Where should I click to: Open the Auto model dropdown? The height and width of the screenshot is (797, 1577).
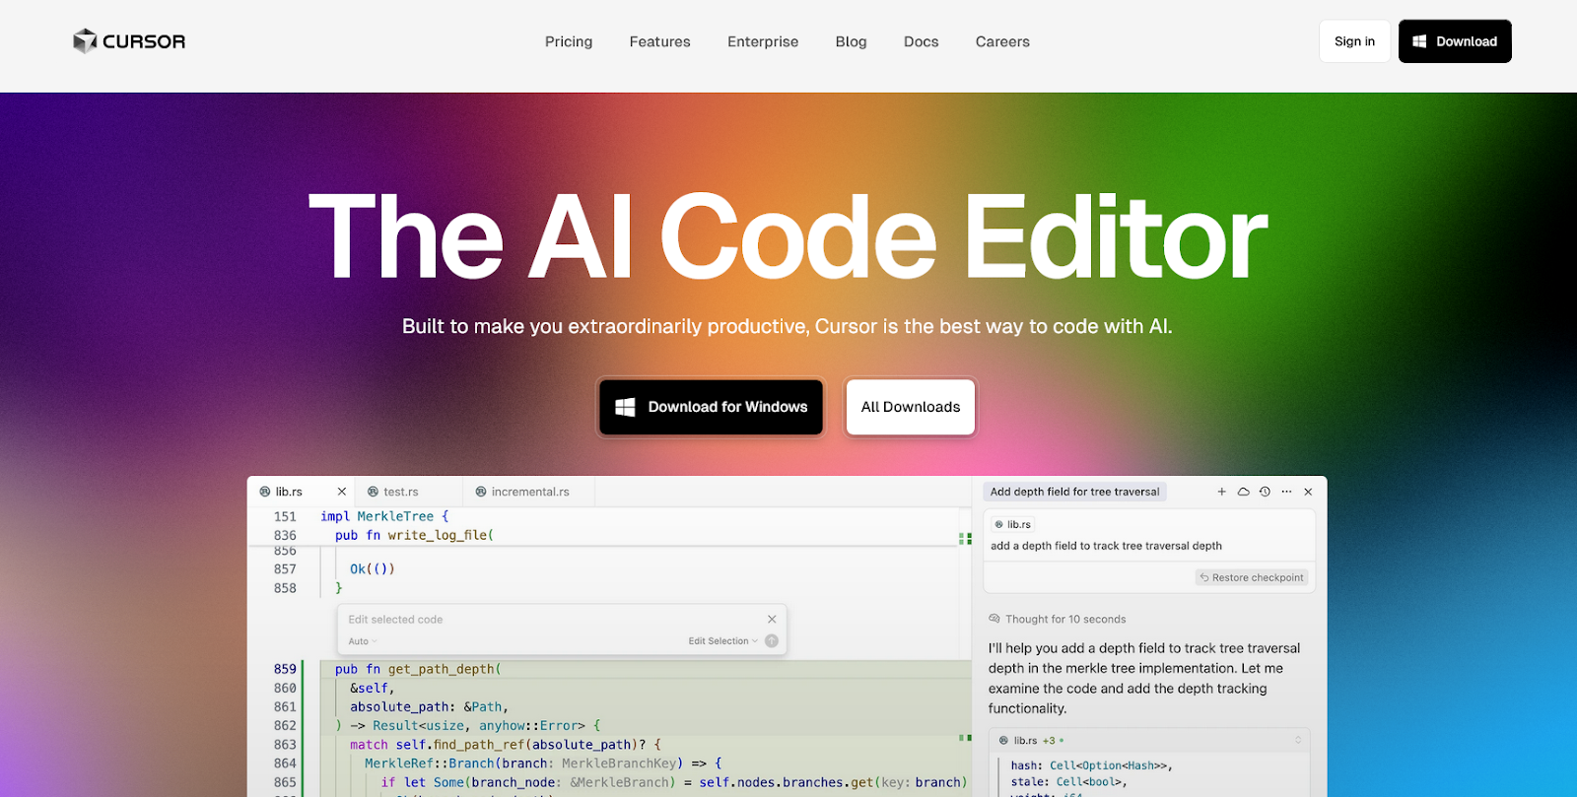click(363, 641)
